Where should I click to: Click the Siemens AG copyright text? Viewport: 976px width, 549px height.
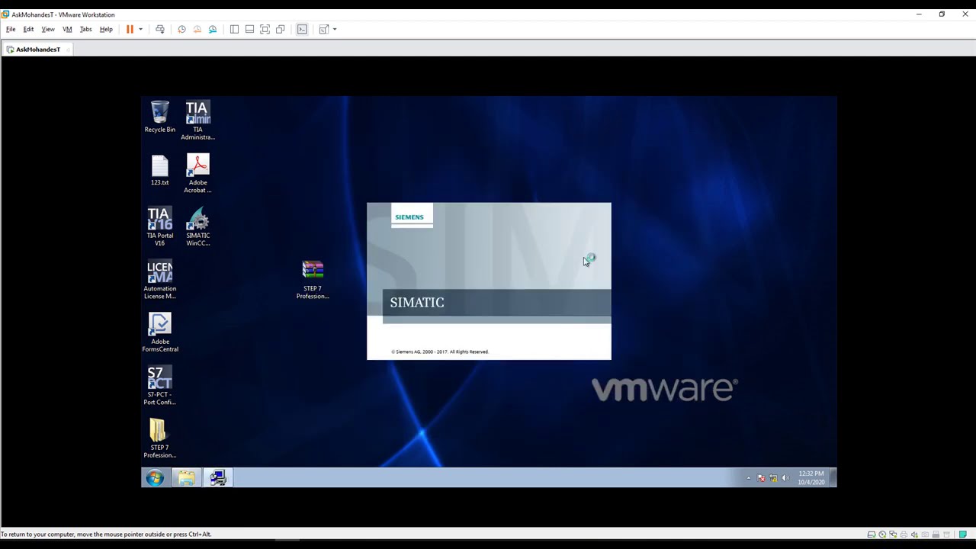[x=440, y=352]
